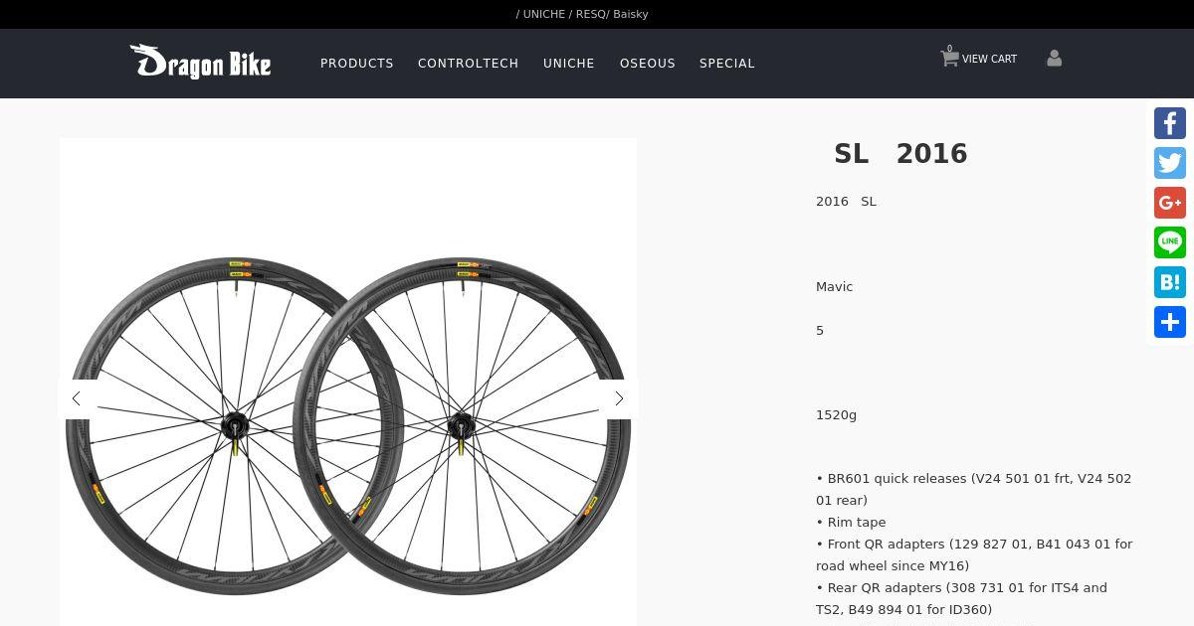Screen dimensions: 1194x626
Task: Share via the Google Plus icon
Action: (x=1170, y=203)
